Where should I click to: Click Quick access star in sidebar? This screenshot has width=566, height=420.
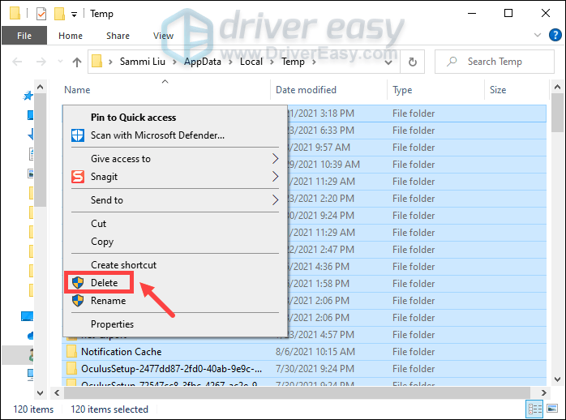click(28, 96)
